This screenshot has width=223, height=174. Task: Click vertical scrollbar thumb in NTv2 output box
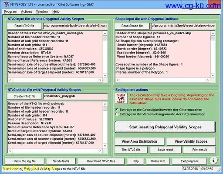tap(105, 108)
